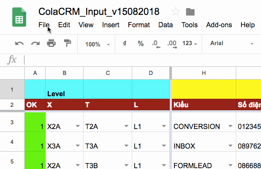Open the Add-ons menu
This screenshot has width=261, height=169.
point(219,25)
